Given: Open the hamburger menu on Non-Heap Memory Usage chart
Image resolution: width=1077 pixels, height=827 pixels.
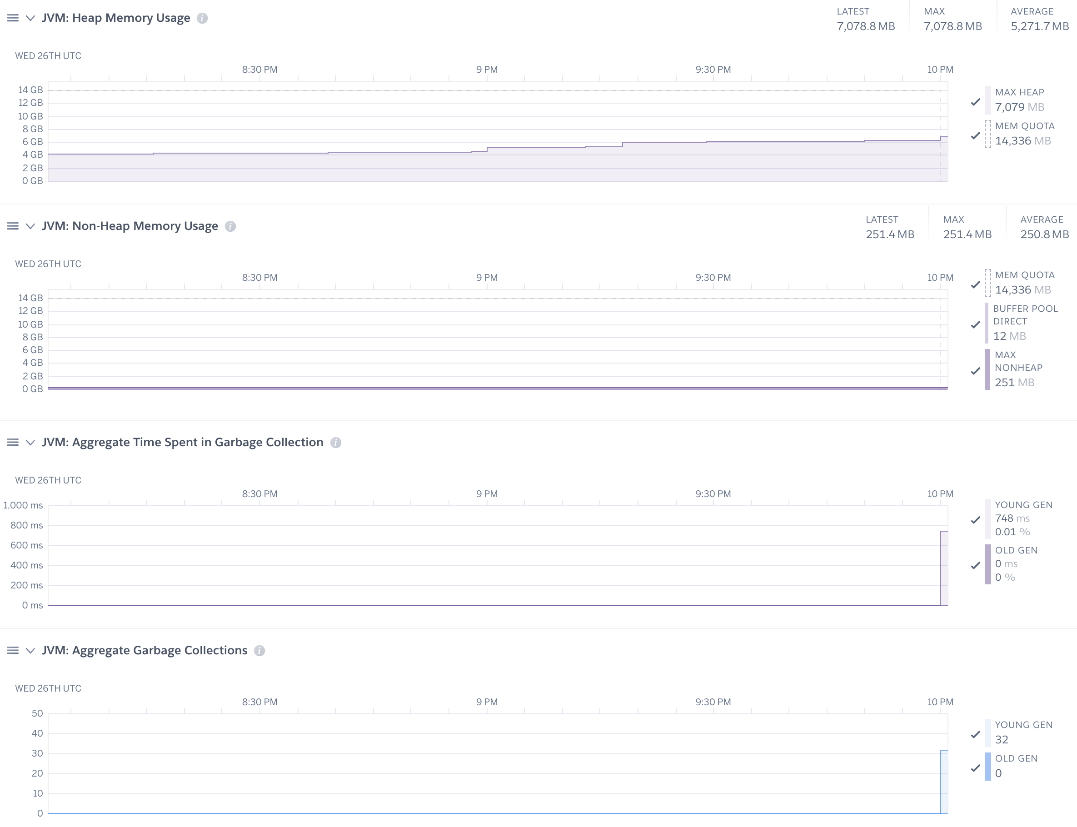Looking at the screenshot, I should tap(12, 226).
